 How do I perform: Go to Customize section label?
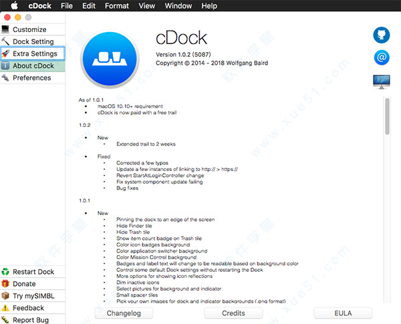coord(29,29)
